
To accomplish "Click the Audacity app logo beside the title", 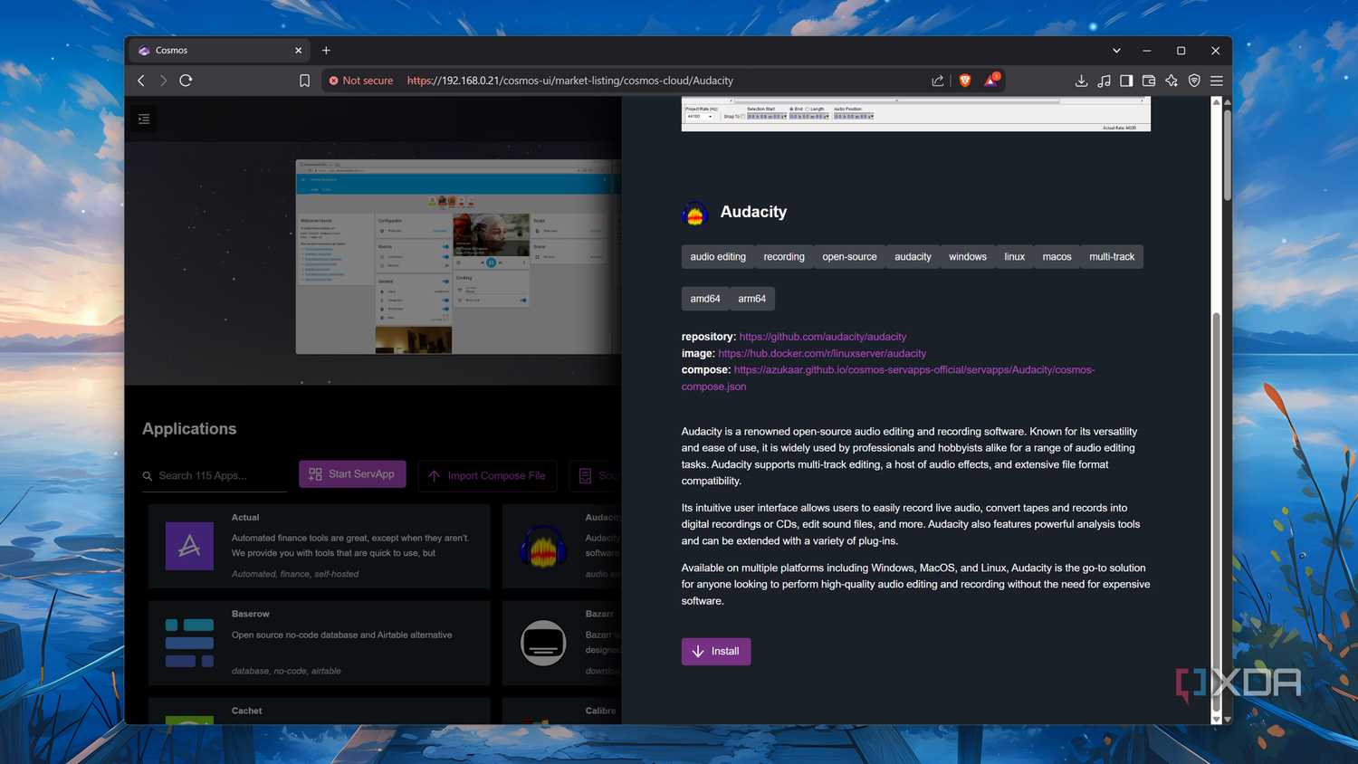I will click(695, 214).
